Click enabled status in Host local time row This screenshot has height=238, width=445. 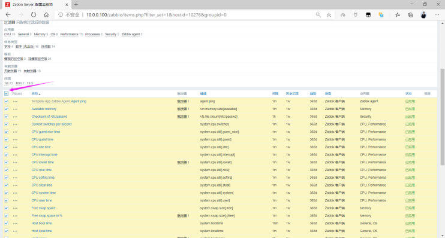tap(410, 231)
